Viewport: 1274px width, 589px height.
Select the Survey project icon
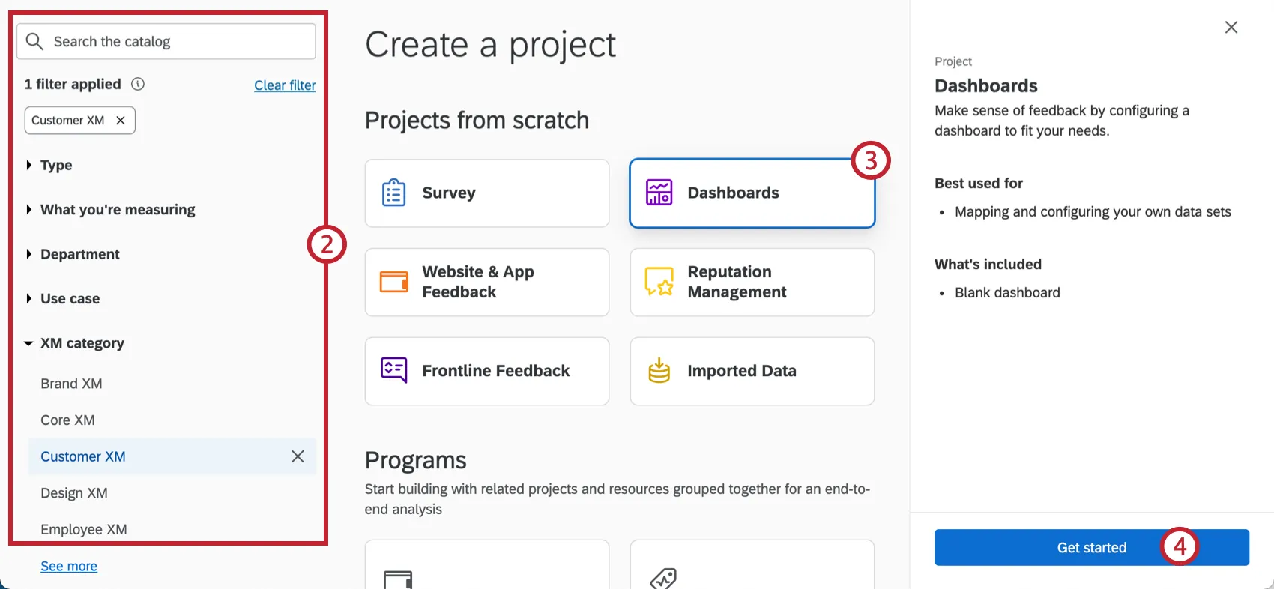(x=393, y=193)
